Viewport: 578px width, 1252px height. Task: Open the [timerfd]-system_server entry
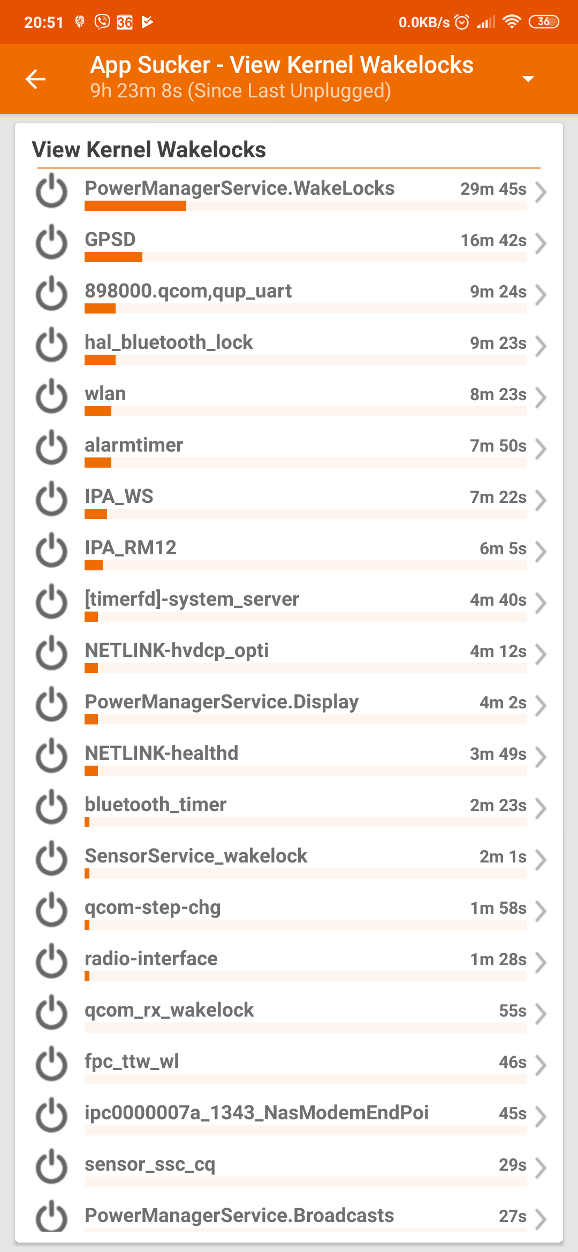289,602
